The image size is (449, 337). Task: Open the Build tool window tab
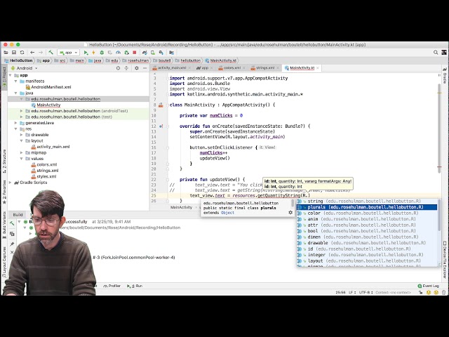click(x=18, y=215)
